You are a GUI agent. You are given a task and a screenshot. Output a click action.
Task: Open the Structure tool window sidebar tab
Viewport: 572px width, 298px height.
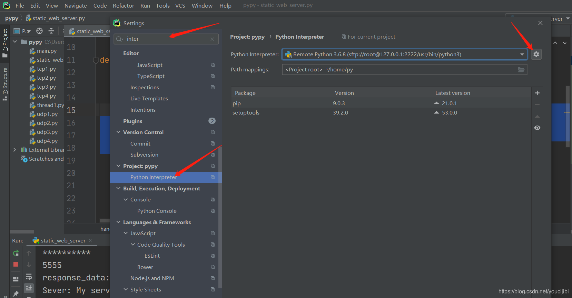5,84
